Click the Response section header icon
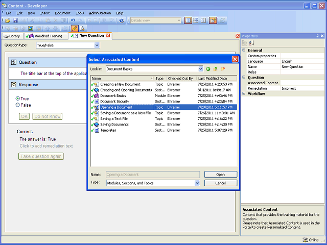 [14, 85]
